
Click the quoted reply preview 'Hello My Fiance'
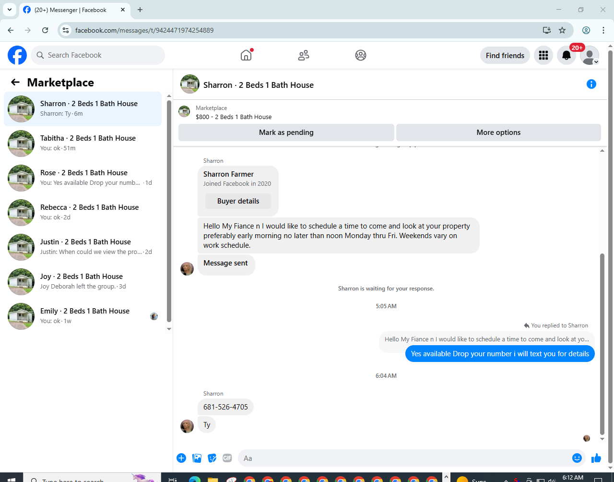click(487, 339)
